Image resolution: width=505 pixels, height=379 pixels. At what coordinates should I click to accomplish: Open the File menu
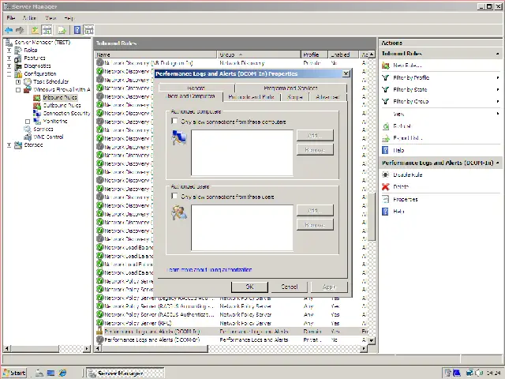click(10, 17)
